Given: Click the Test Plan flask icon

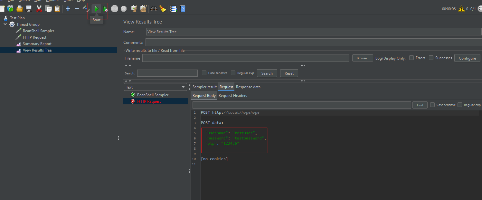Looking at the screenshot, I should click(x=5, y=18).
